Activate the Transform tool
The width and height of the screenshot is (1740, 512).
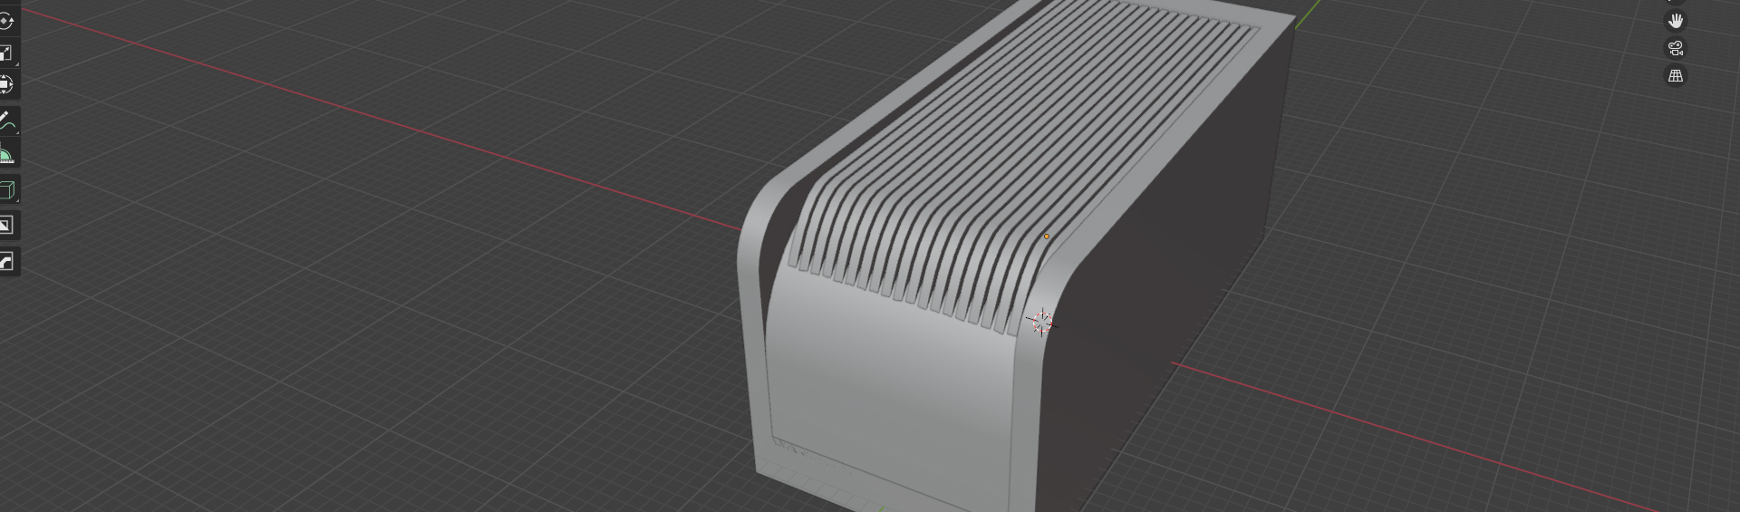(x=5, y=85)
